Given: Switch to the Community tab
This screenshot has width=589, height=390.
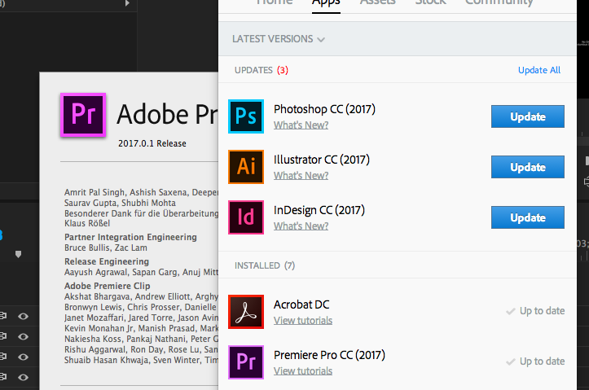Looking at the screenshot, I should coord(499,3).
